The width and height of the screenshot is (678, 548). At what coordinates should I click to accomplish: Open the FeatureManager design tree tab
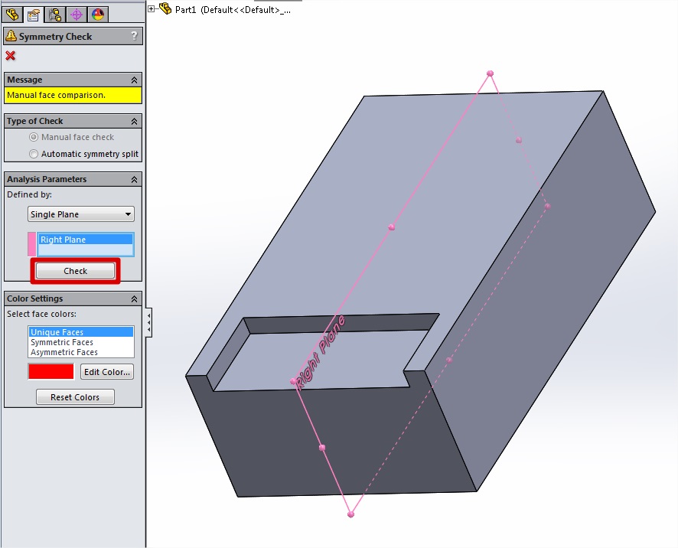coord(11,14)
